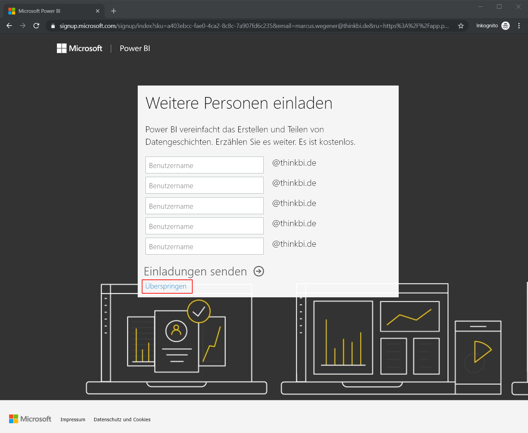Maximize the browser window
This screenshot has width=528, height=433.
(499, 7)
